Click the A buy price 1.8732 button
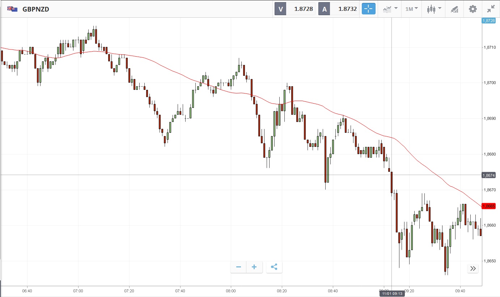Screen dimensions: 500x297 click(339, 9)
